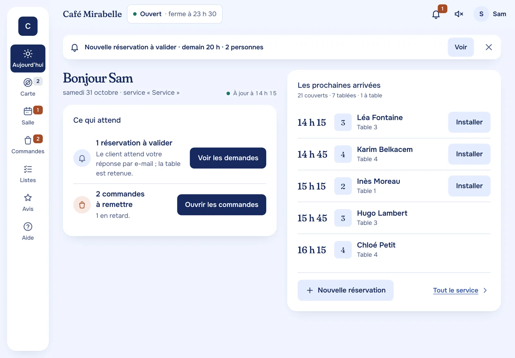This screenshot has height=358, width=515.
Task: Click the party size 3 badge for Hugo Lambert
Action: point(343,218)
